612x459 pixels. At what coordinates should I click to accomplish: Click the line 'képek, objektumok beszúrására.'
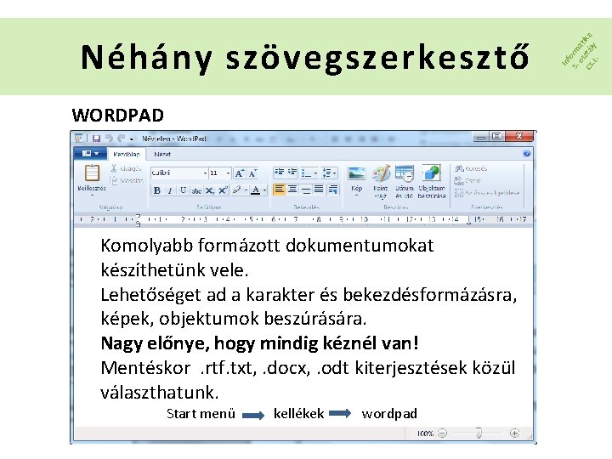pyautogui.click(x=234, y=319)
